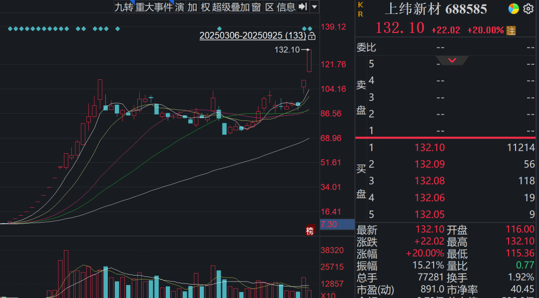Expand the chart toolbar dropdown arrow
Screen dimensions: 539x298
tap(314, 6)
